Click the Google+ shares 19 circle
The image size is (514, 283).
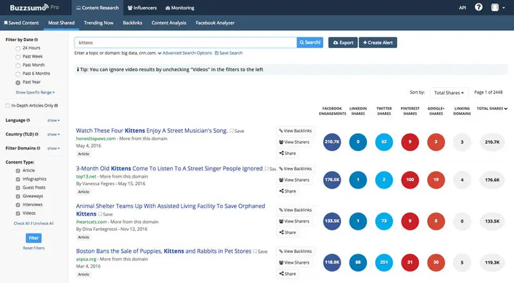pos(436,180)
